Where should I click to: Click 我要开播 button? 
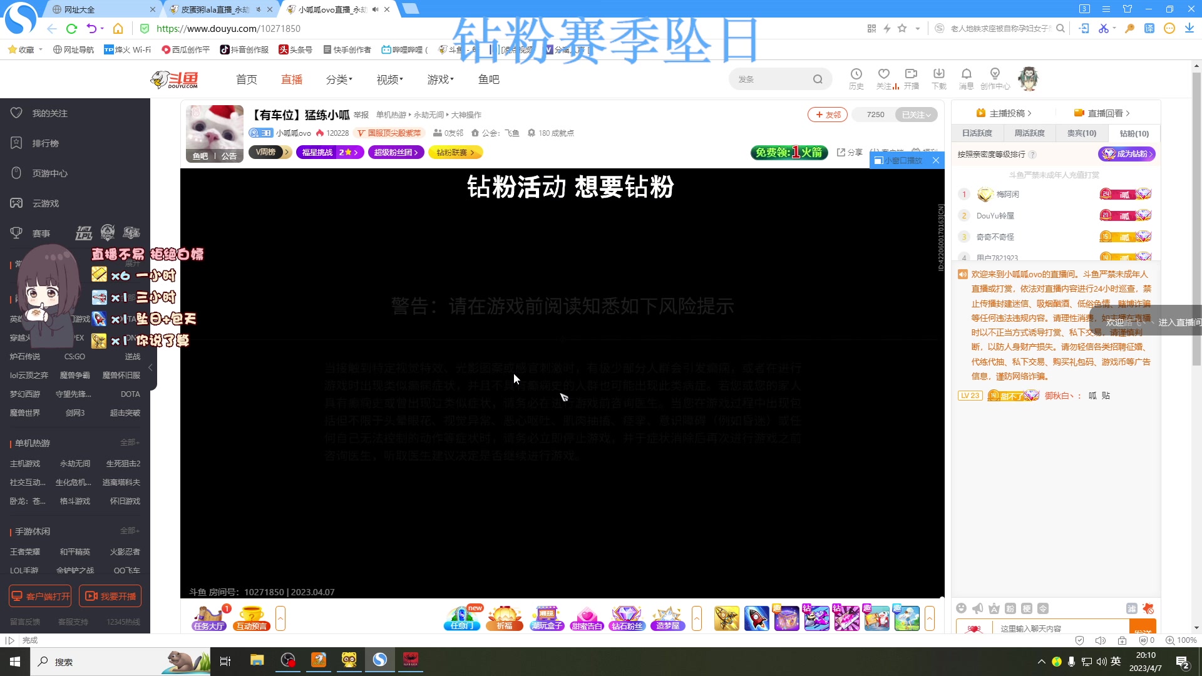click(110, 597)
